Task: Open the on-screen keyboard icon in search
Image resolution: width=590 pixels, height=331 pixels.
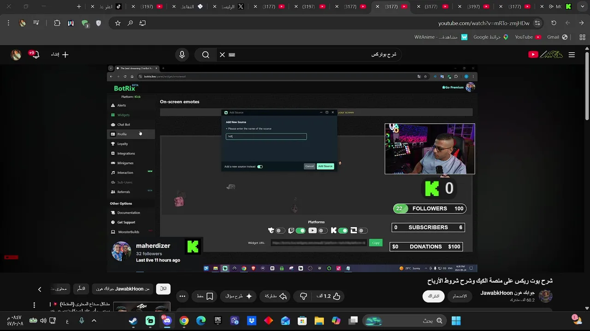Action: 232,55
